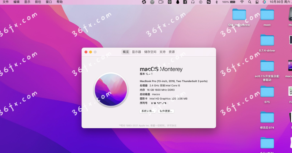Open the Chinese input method menu

170,2
